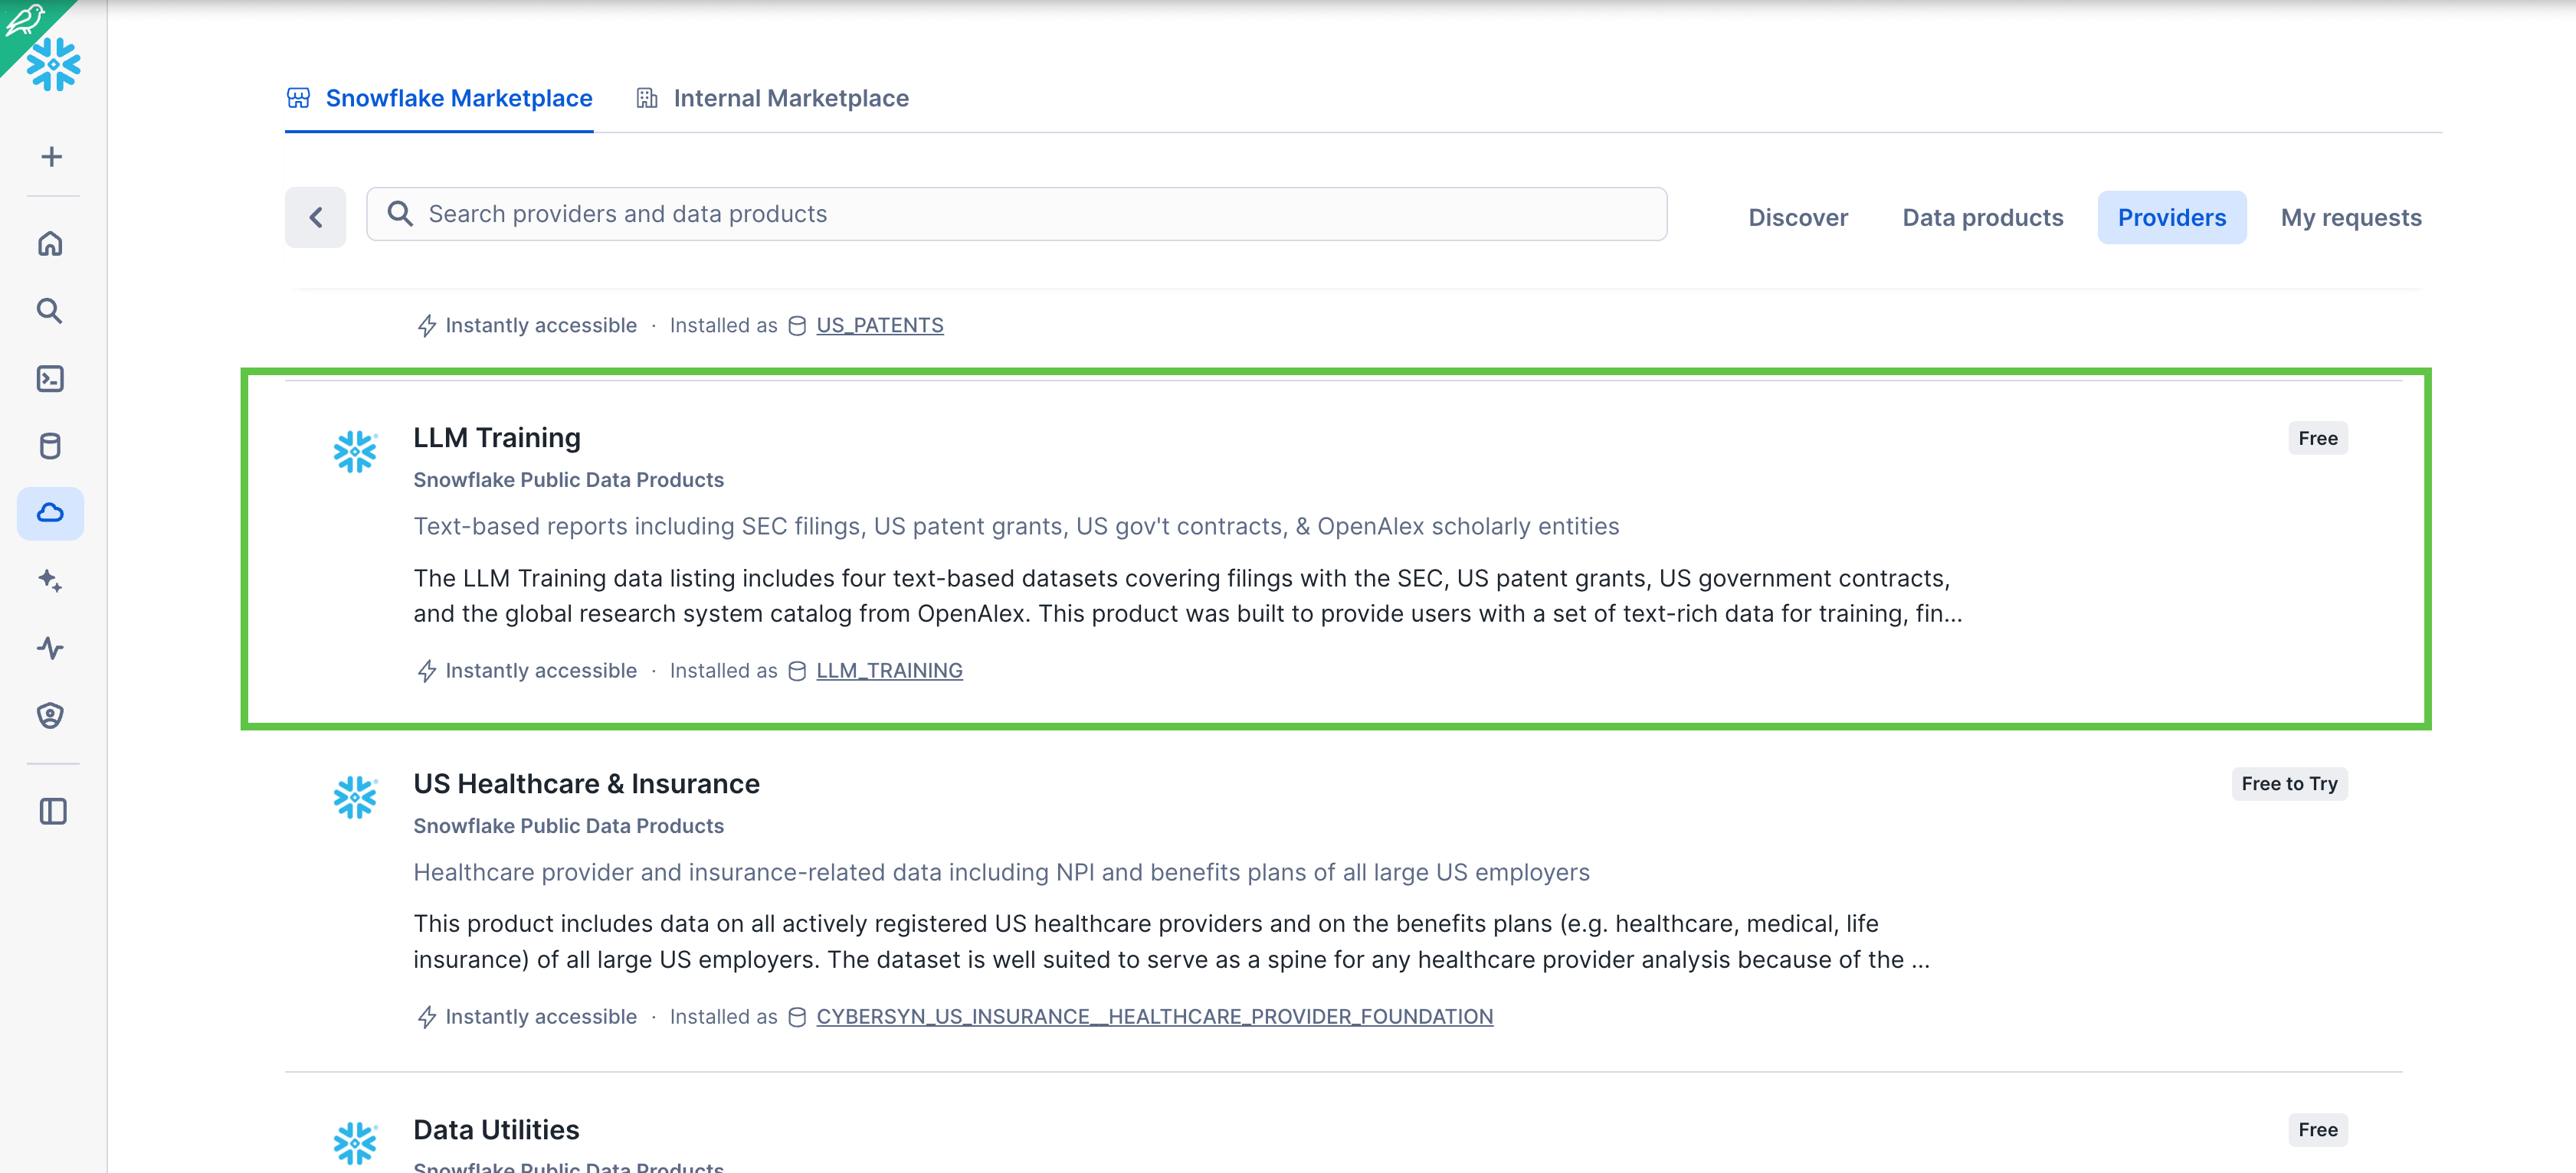Click US Healthcare description paragraph
Image resolution: width=2576 pixels, height=1173 pixels.
pos(1172,943)
